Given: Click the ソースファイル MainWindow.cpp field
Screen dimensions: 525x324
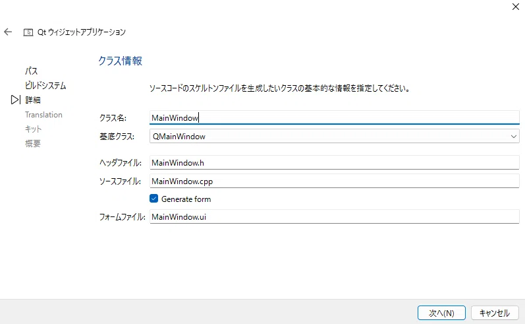Looking at the screenshot, I should click(334, 181).
